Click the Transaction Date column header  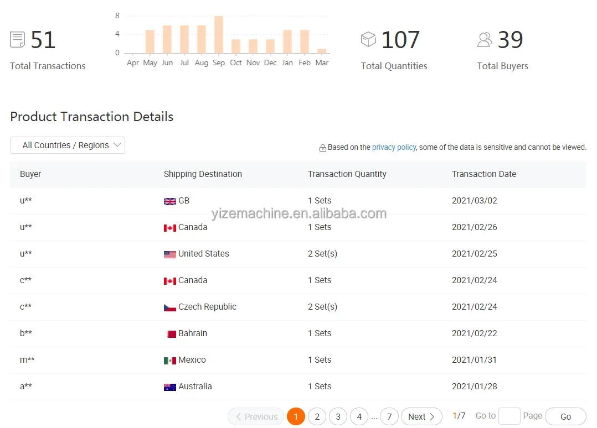pyautogui.click(x=484, y=174)
